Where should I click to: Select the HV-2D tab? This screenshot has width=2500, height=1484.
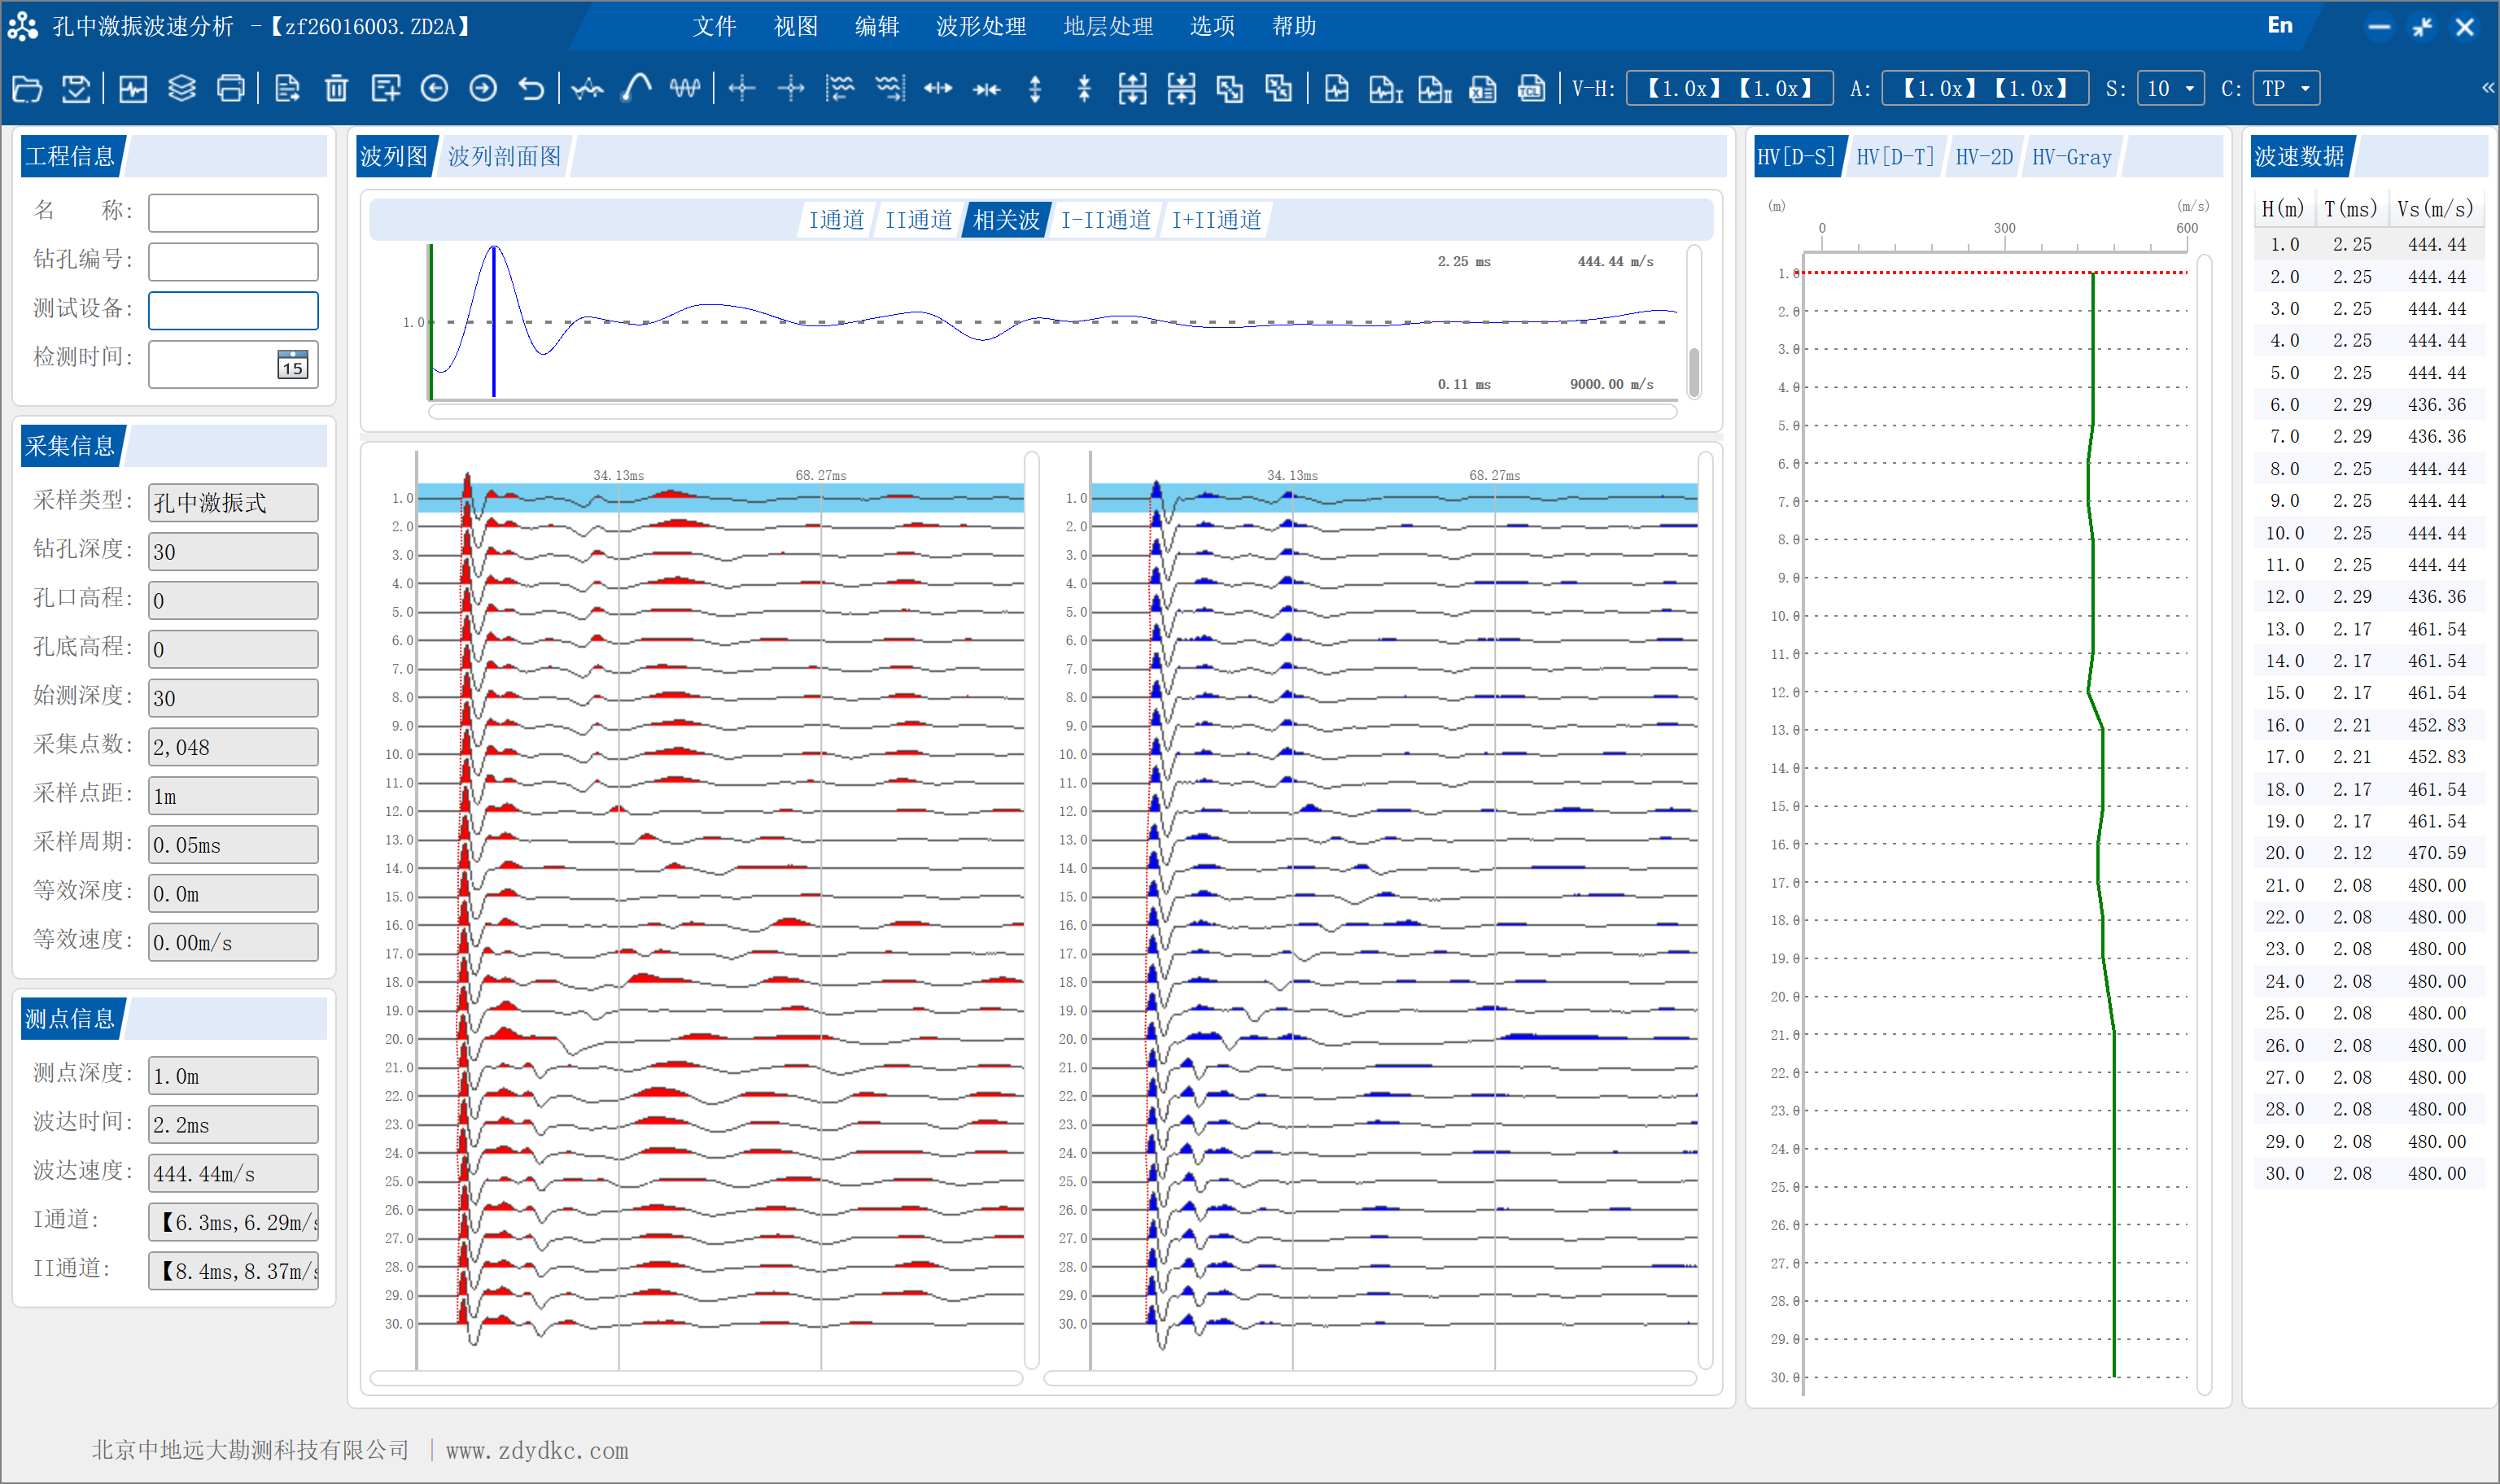click(1984, 157)
